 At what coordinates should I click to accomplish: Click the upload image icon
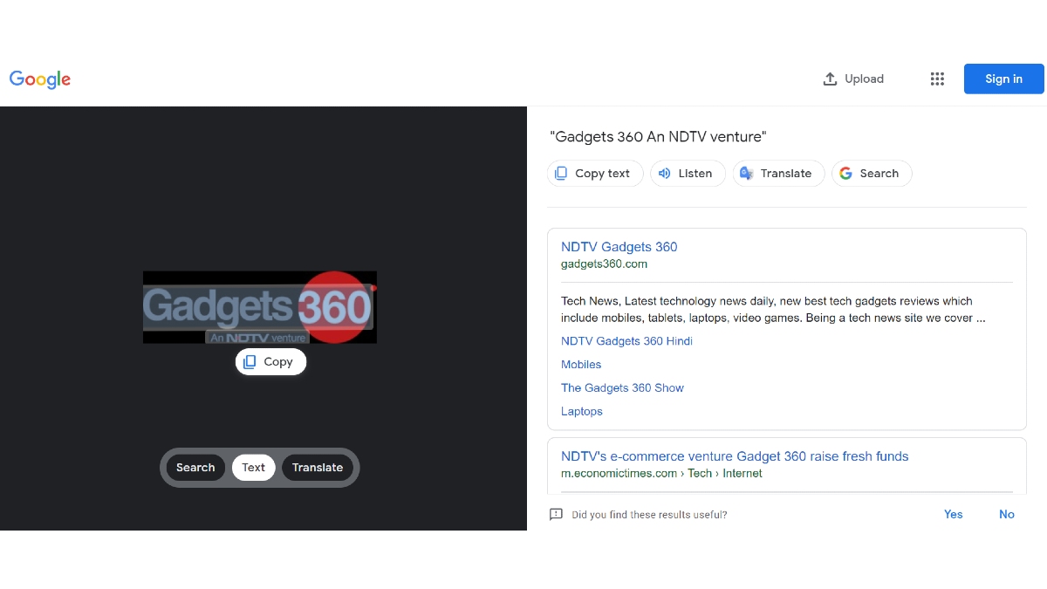coord(829,79)
